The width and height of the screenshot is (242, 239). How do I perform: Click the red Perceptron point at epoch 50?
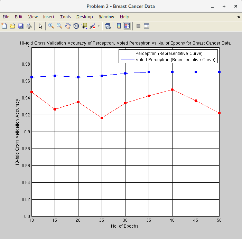[219, 113]
